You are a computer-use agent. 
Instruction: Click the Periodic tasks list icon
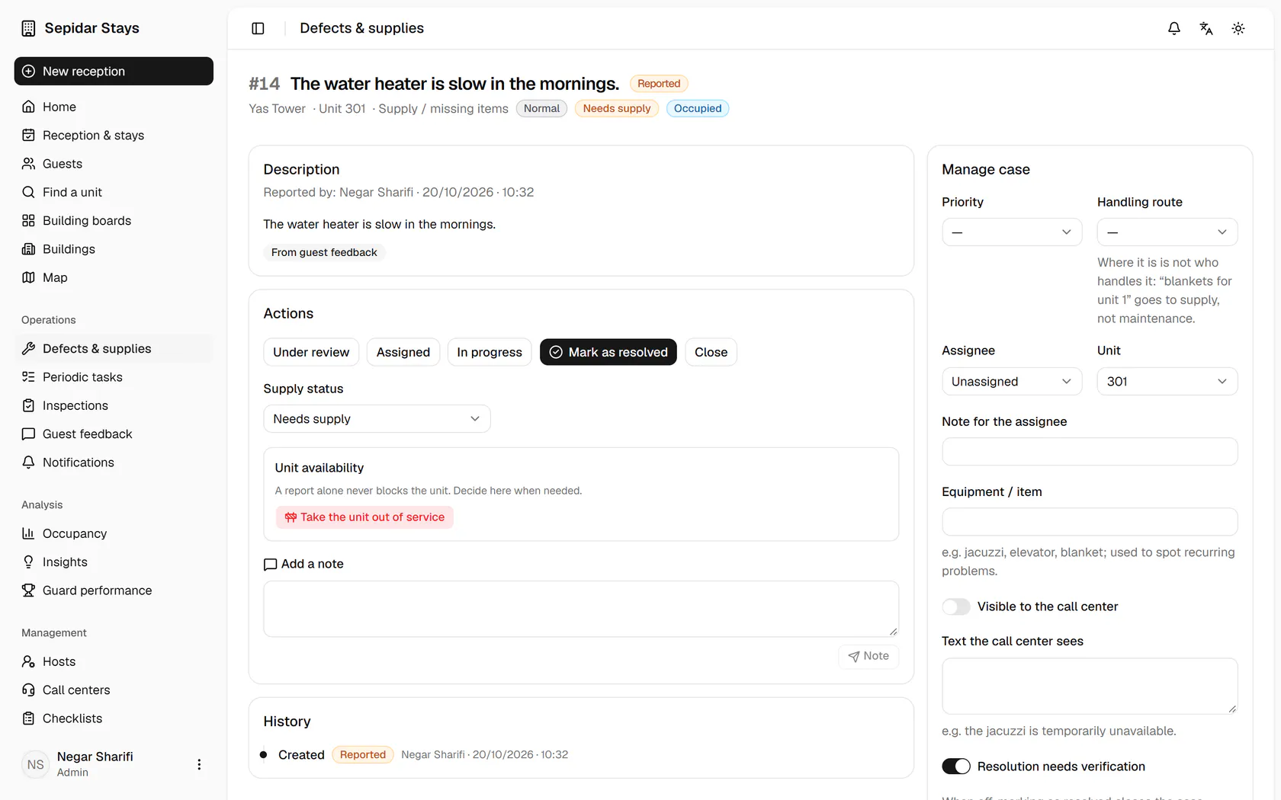[28, 377]
